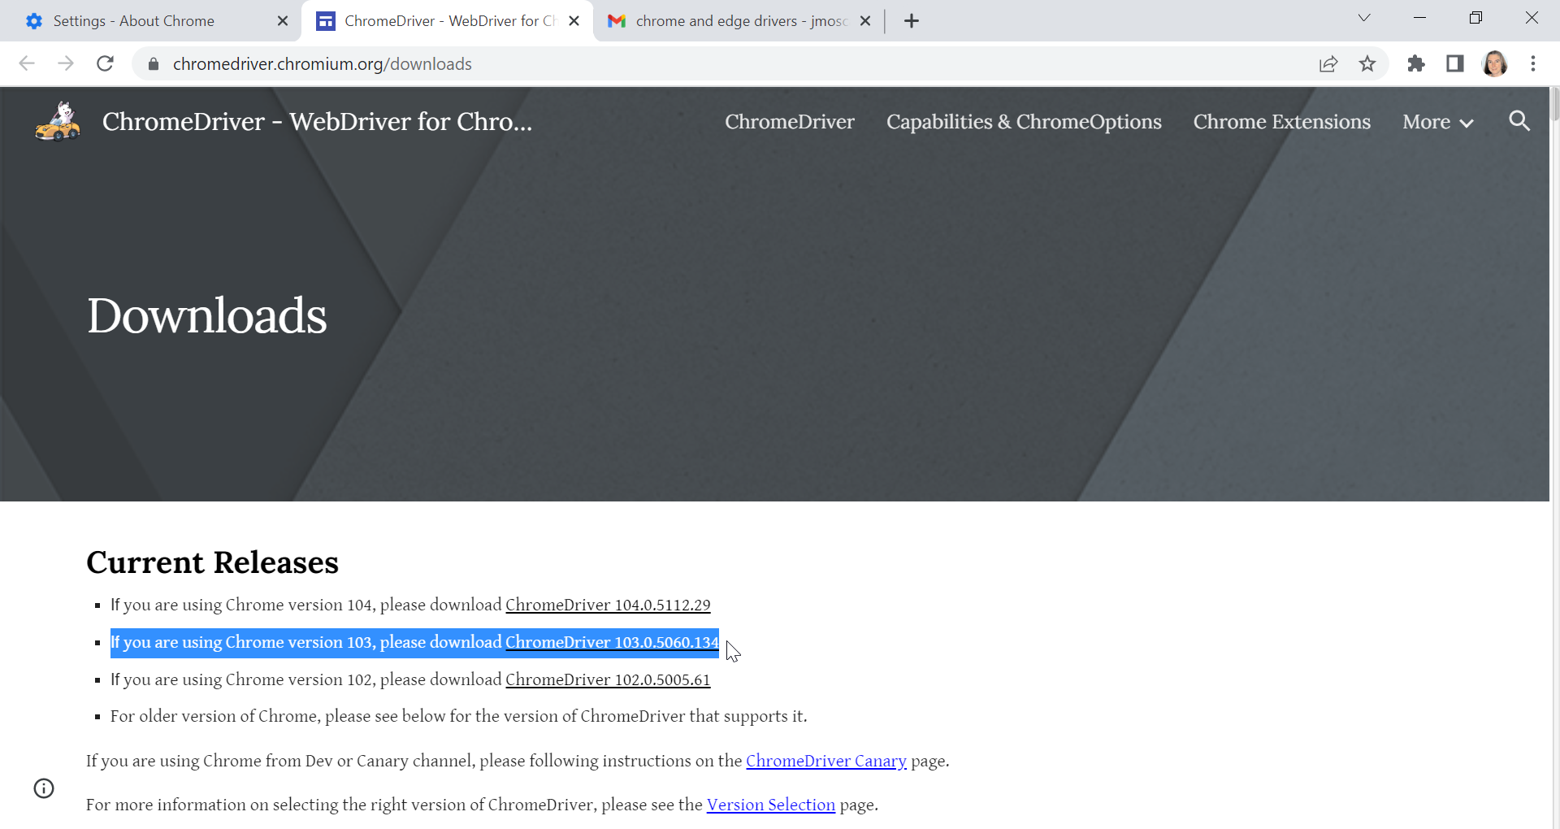Open a new tab

912,21
